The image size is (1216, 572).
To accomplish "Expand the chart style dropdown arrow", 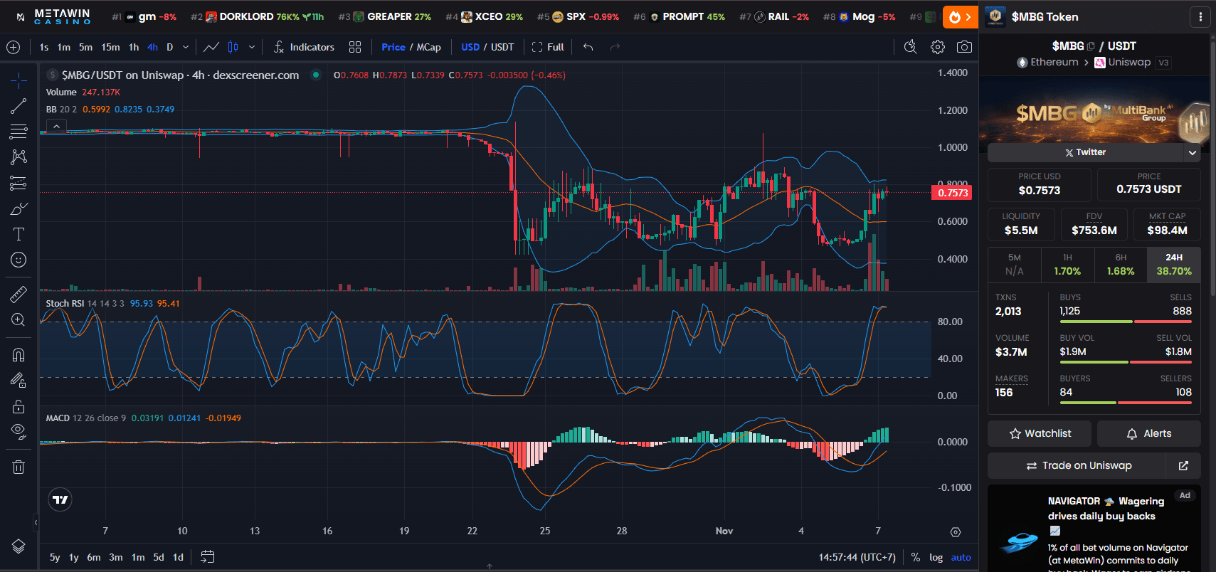I will (x=252, y=47).
